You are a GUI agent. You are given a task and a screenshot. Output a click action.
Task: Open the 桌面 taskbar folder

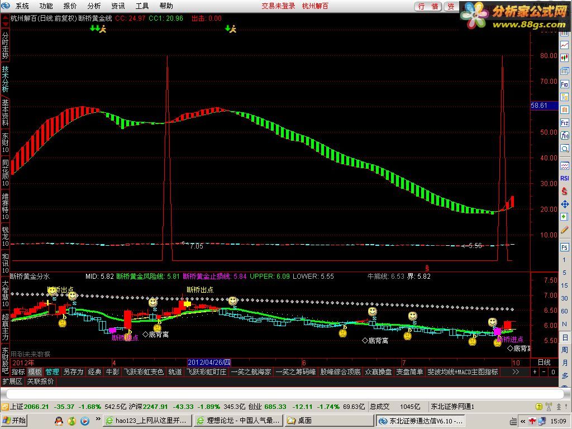coord(329,421)
